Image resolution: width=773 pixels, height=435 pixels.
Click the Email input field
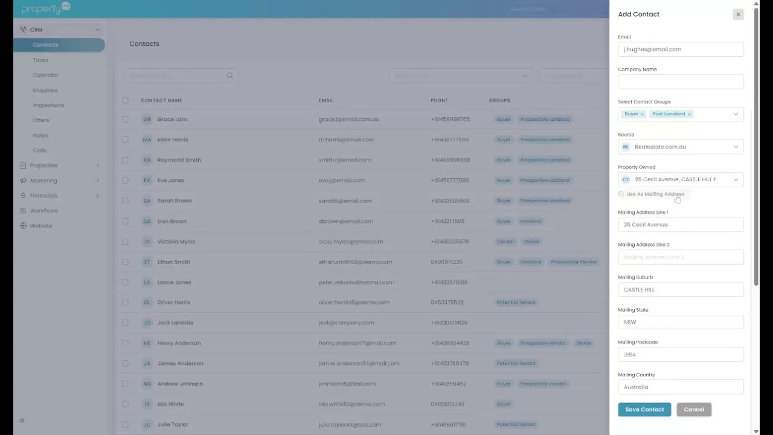pos(681,50)
